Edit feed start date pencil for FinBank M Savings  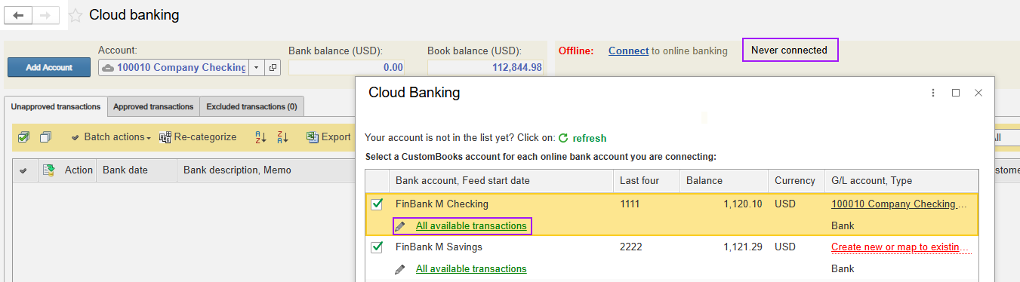[400, 269]
